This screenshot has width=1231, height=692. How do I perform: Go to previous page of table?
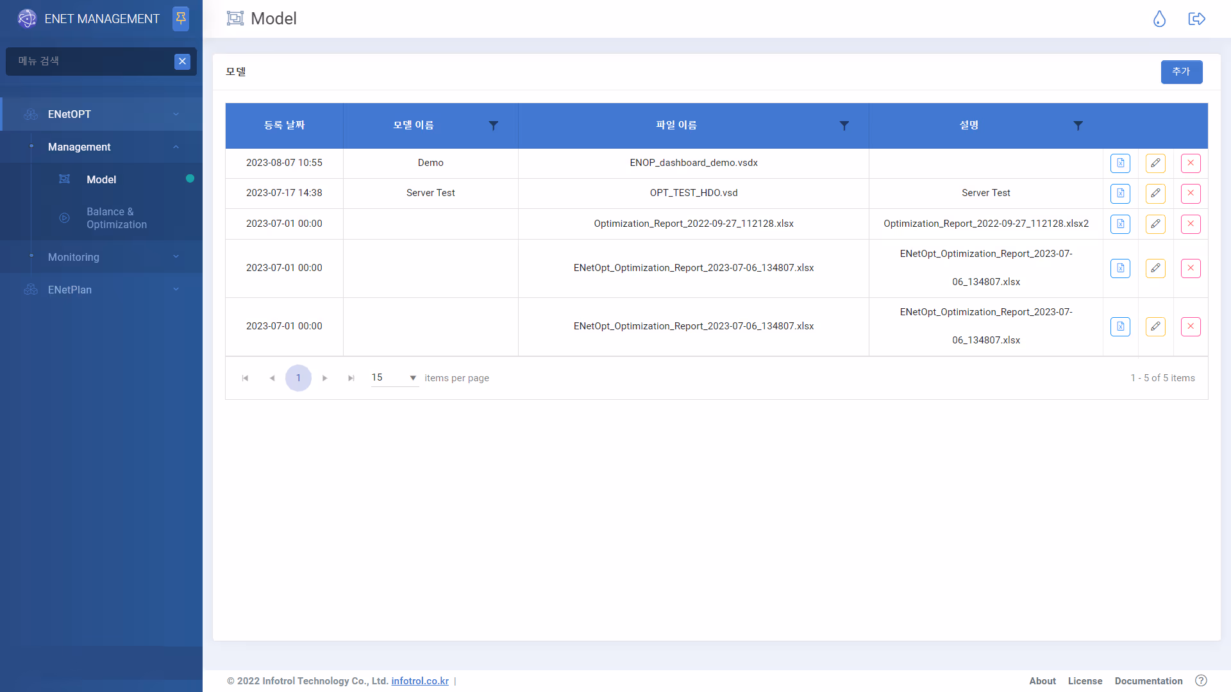point(272,378)
